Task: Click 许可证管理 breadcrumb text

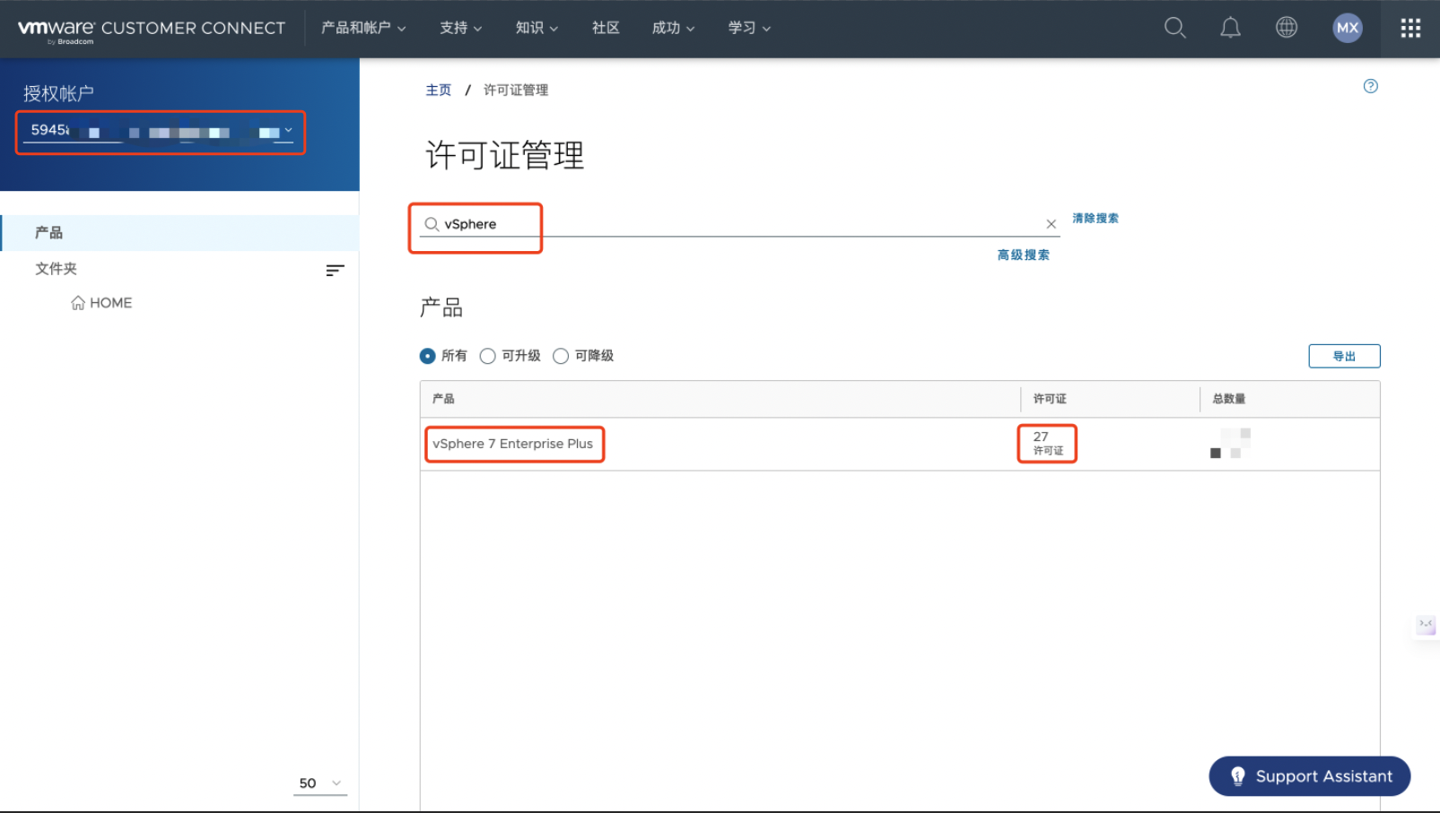Action: coord(516,90)
